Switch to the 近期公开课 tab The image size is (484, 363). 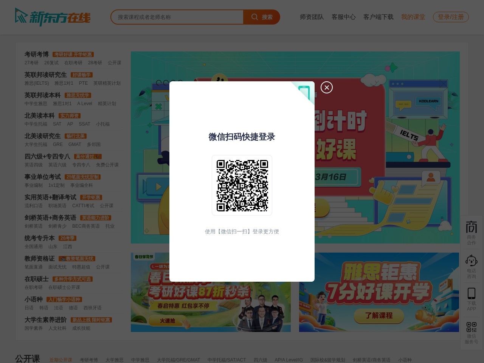[x=61, y=360]
